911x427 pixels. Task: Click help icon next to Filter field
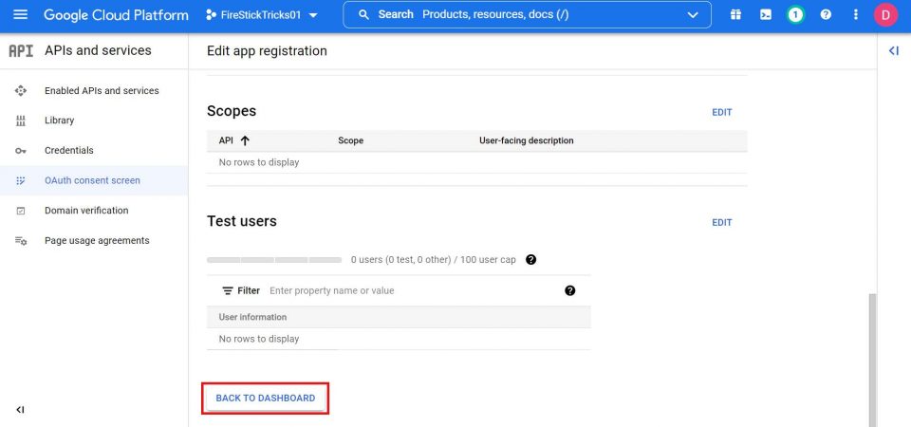(569, 290)
